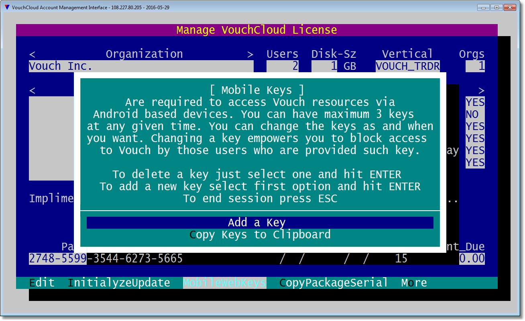Click the GB unit label
This screenshot has width=525, height=321.
350,66
